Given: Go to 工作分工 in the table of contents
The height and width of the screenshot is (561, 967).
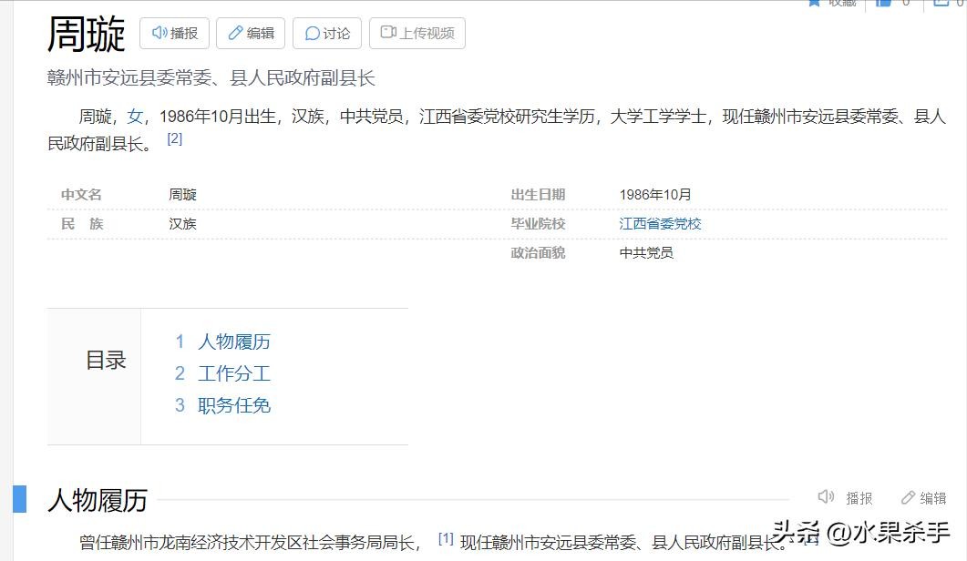Looking at the screenshot, I should pos(233,373).
